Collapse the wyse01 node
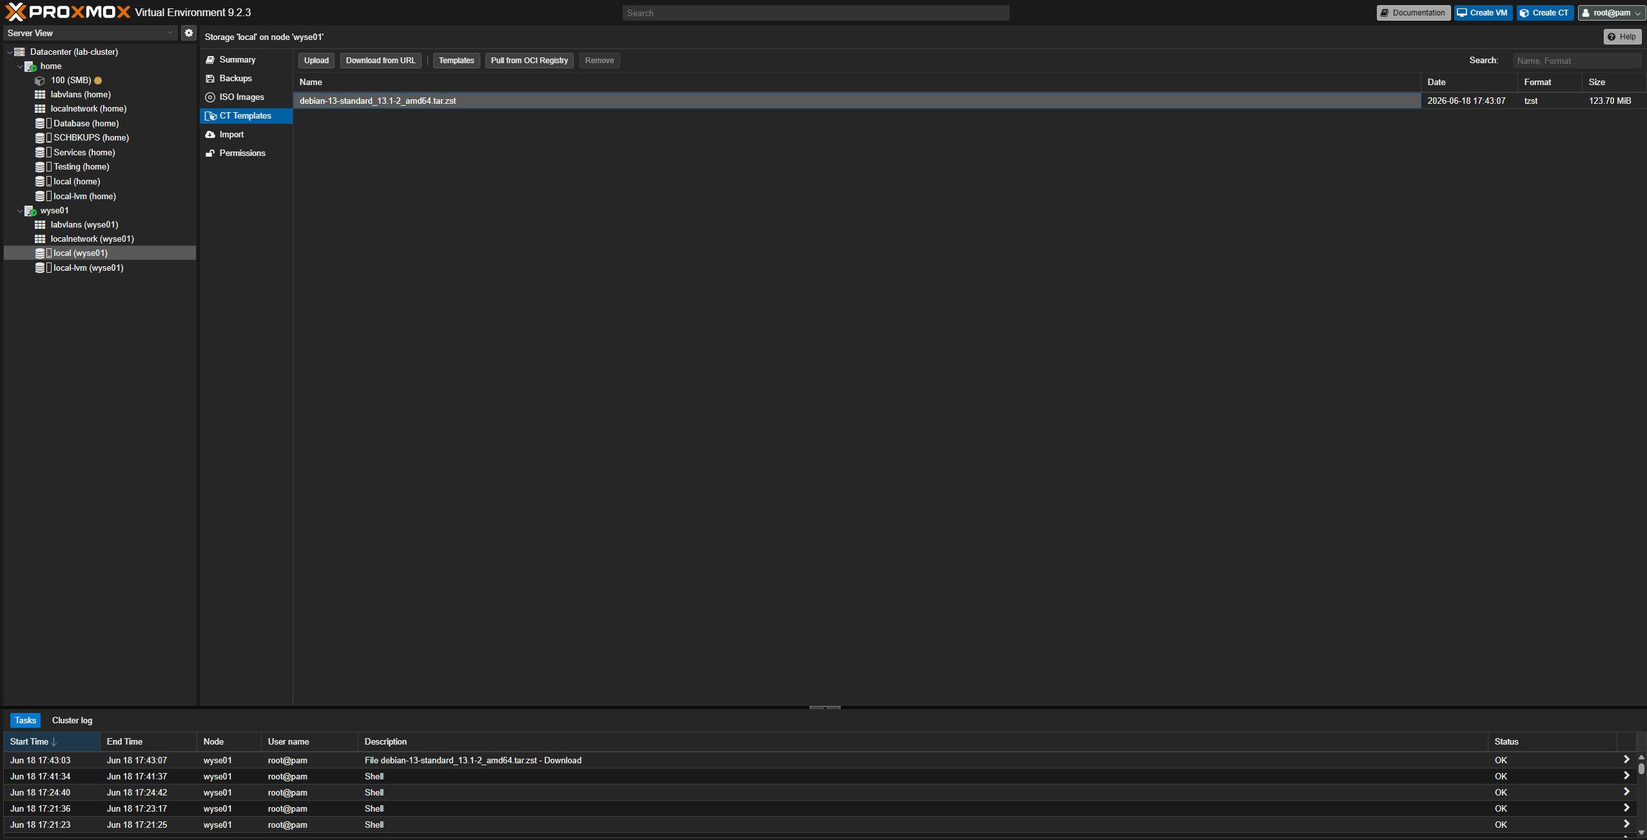This screenshot has height=840, width=1647. tap(20, 211)
